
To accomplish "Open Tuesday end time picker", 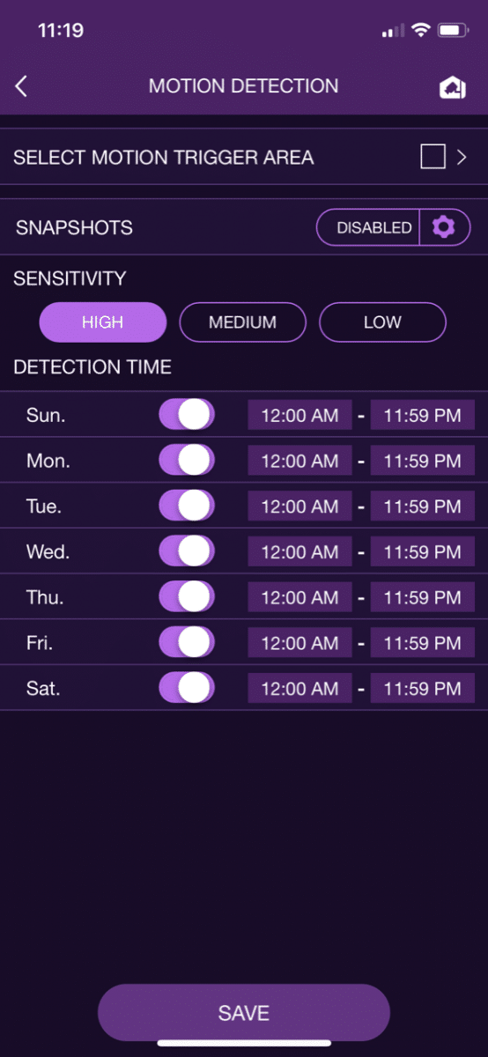I will (423, 506).
